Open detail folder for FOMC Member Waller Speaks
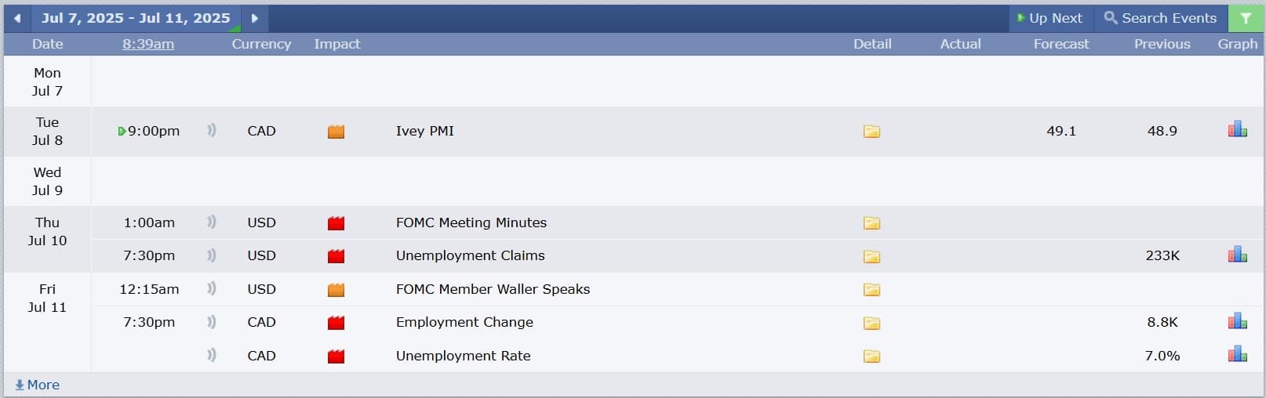 pyautogui.click(x=871, y=289)
